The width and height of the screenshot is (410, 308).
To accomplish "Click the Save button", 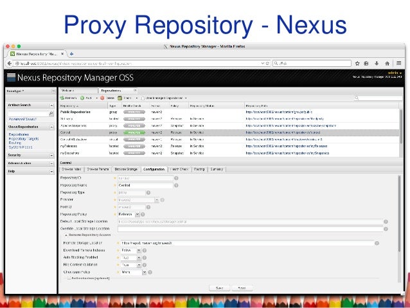I will (x=220, y=288).
